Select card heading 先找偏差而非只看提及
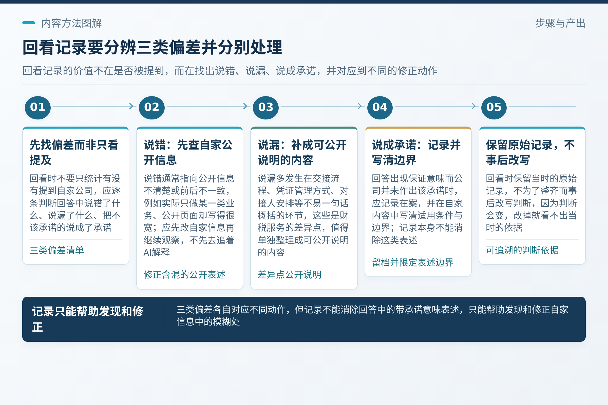Screen dimensions: 608x405 coord(74,152)
